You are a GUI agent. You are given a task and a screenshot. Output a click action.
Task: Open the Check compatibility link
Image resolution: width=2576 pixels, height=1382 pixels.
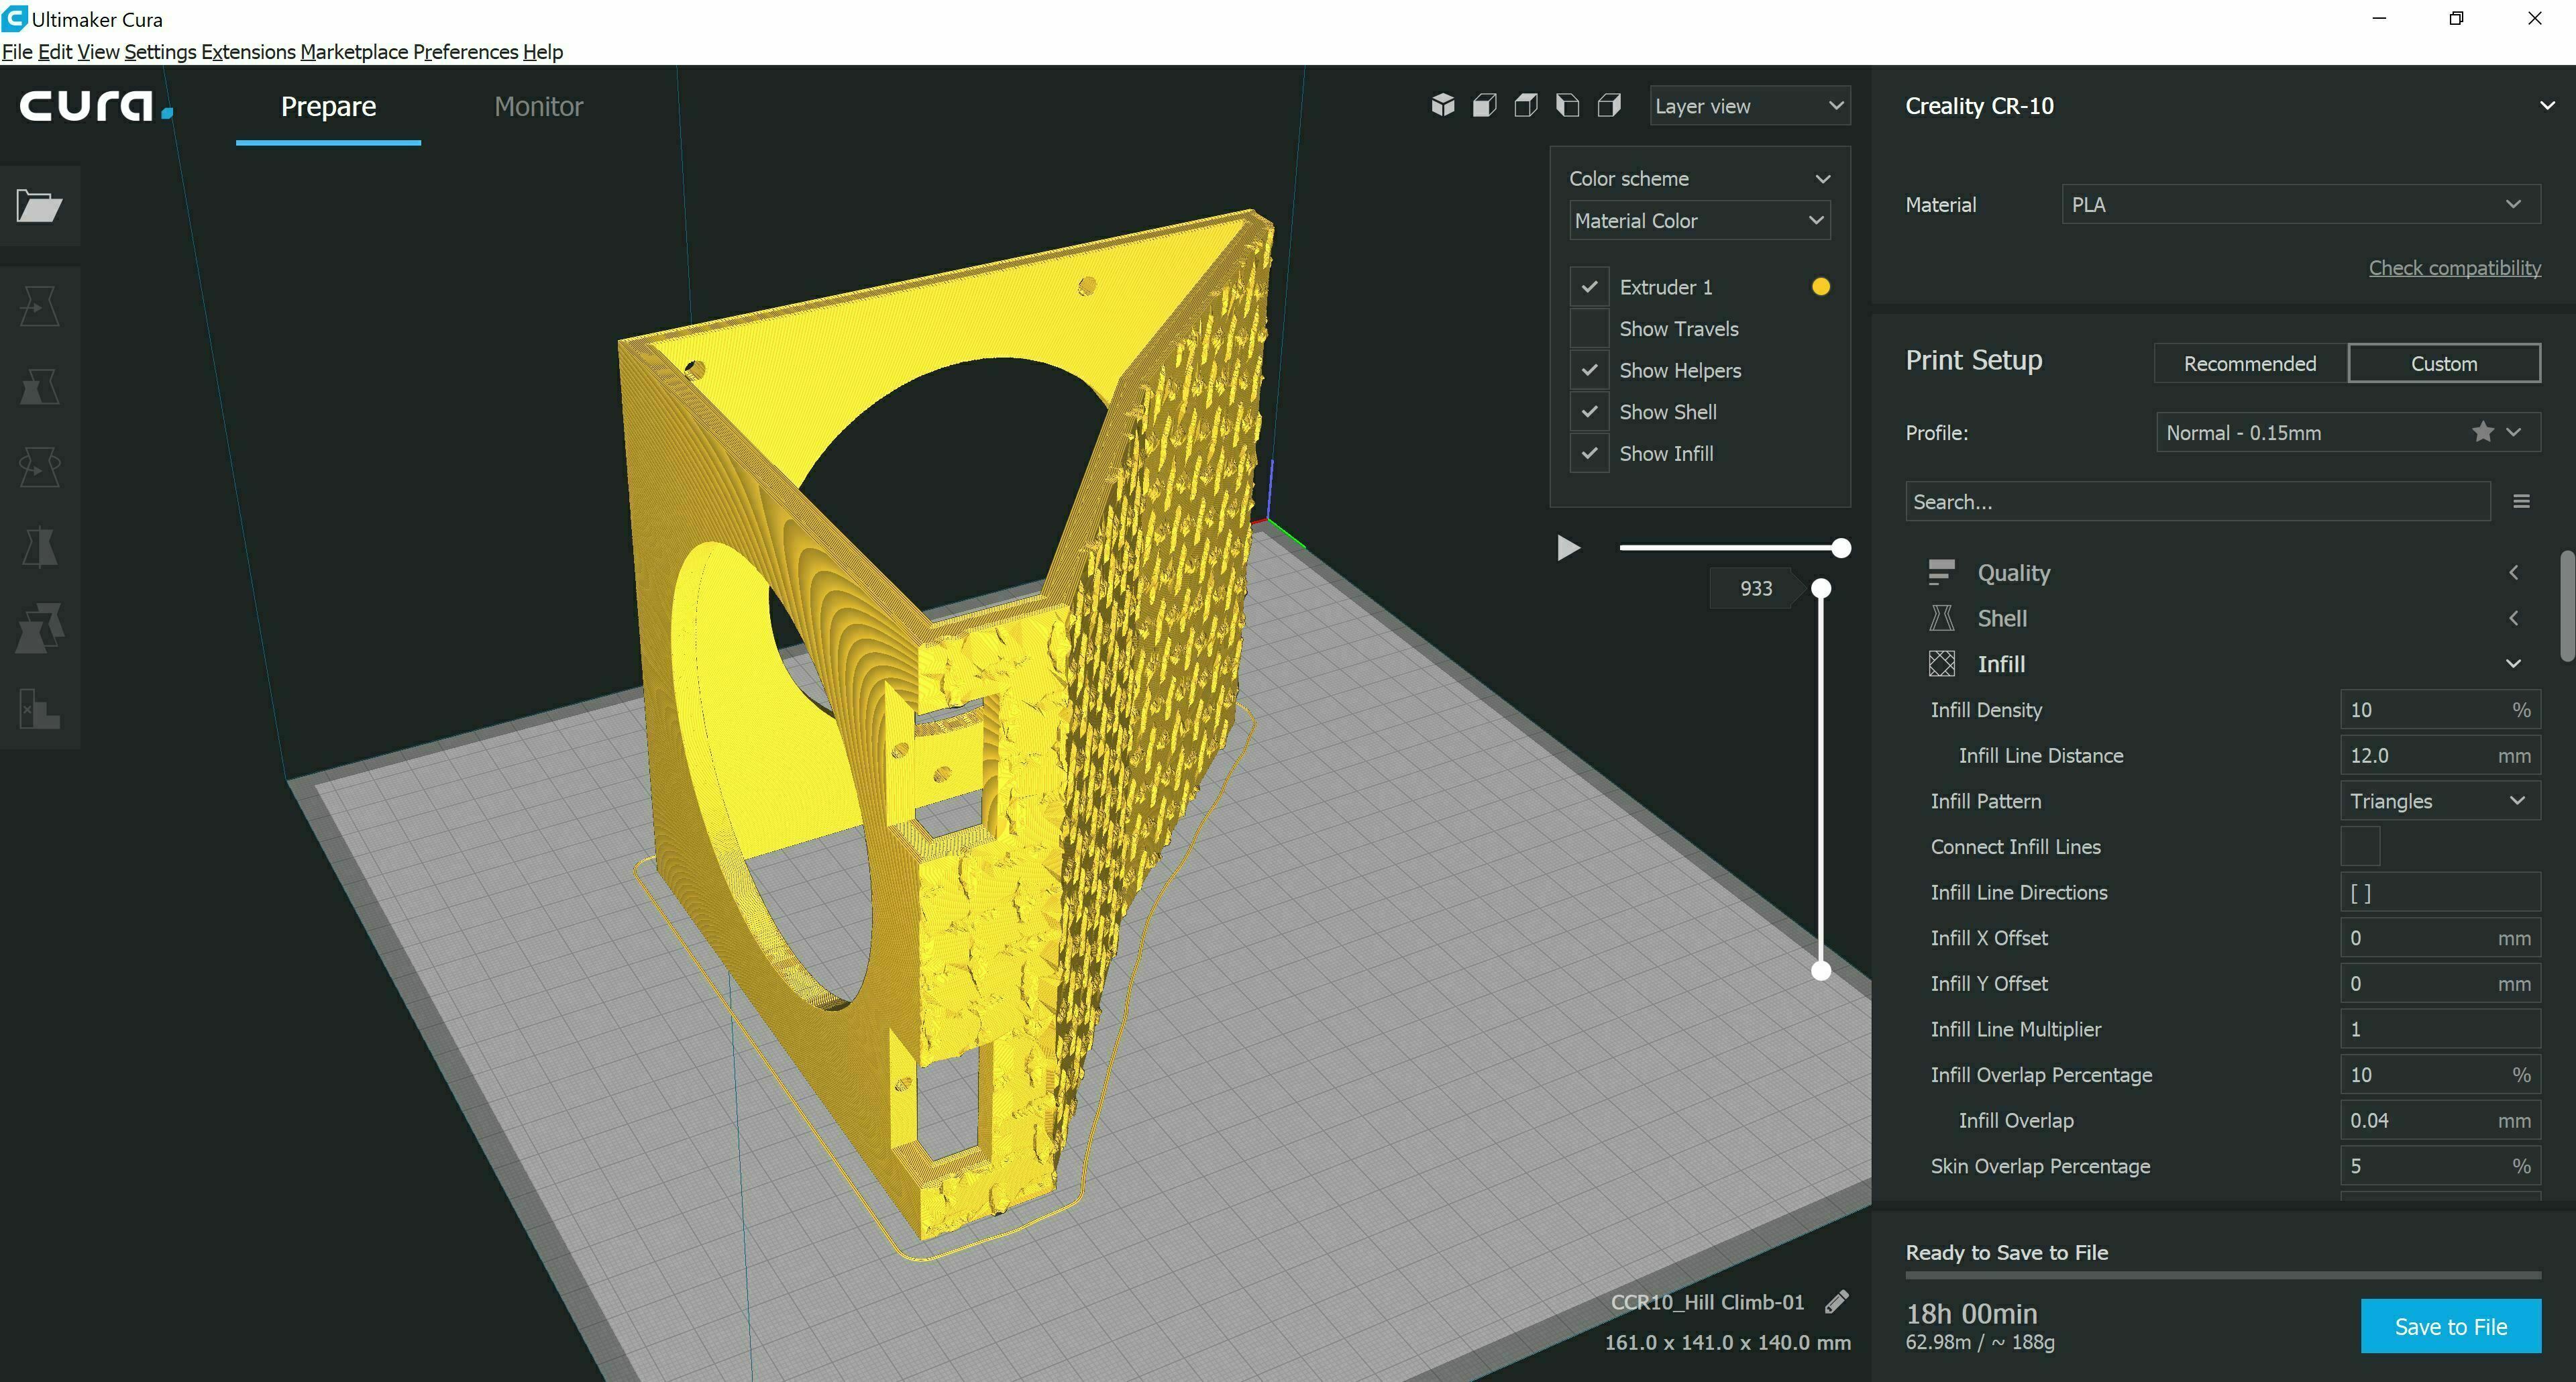coord(2454,268)
